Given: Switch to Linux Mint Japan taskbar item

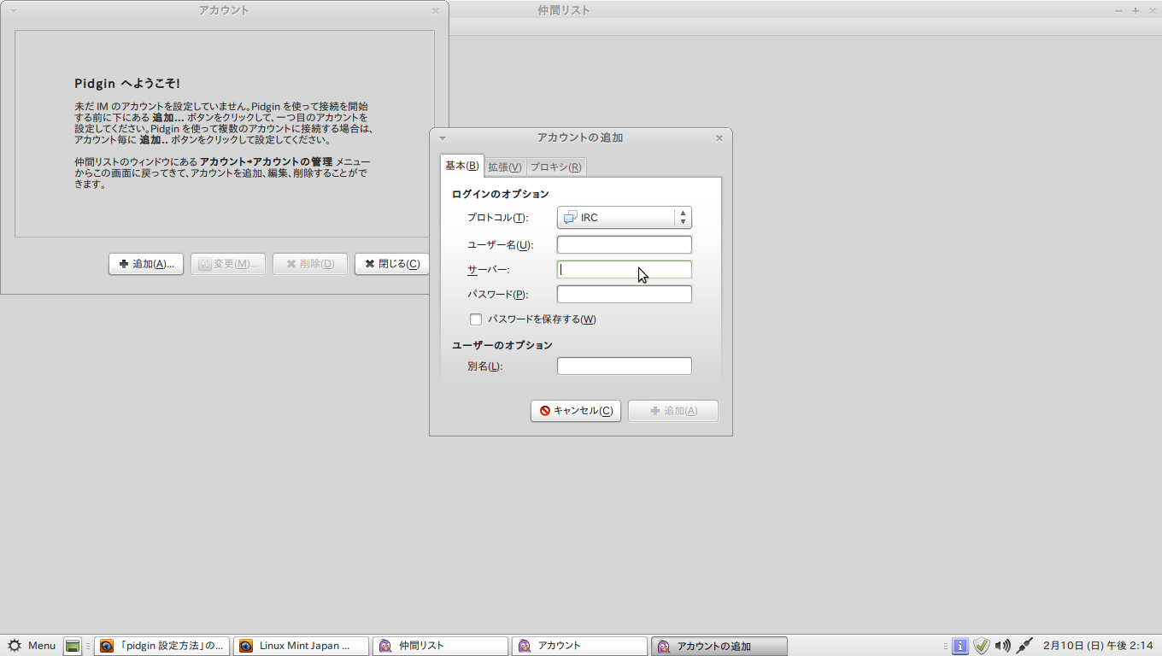Looking at the screenshot, I should [x=301, y=646].
